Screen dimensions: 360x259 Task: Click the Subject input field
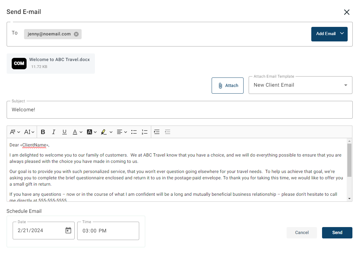pos(180,110)
